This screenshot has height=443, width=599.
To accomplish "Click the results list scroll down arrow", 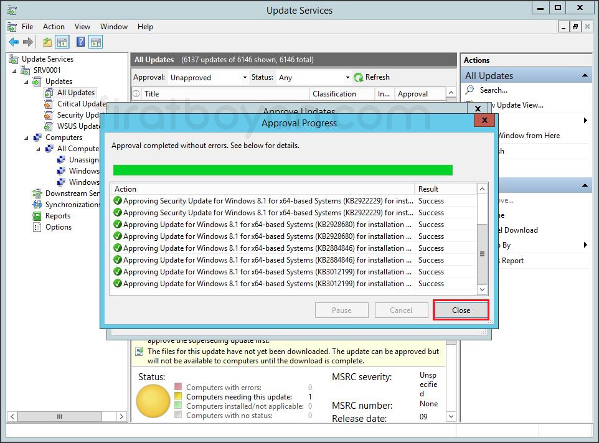I will (x=482, y=289).
